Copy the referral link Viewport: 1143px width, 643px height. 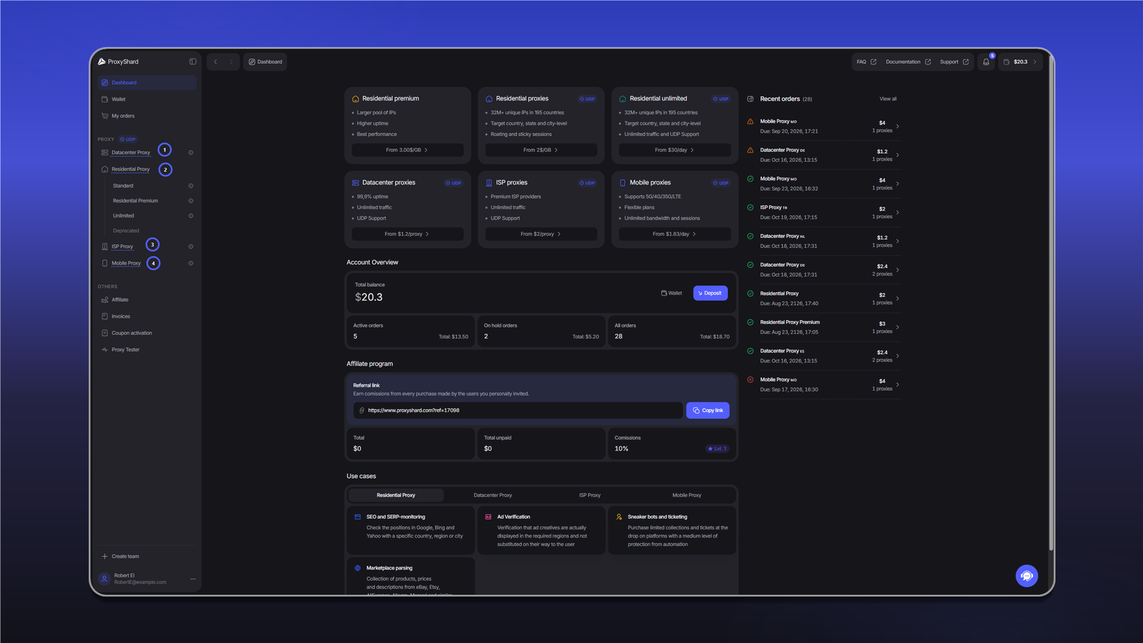707,411
